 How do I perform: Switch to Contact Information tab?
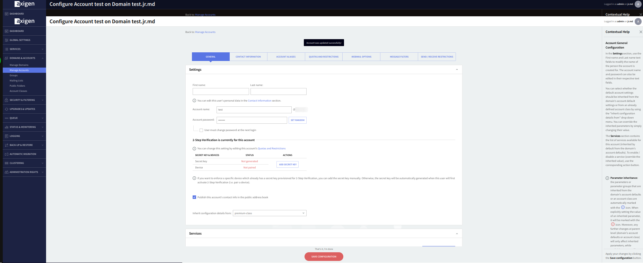(248, 57)
